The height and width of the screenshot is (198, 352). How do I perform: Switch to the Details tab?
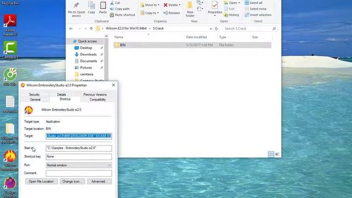pos(61,95)
